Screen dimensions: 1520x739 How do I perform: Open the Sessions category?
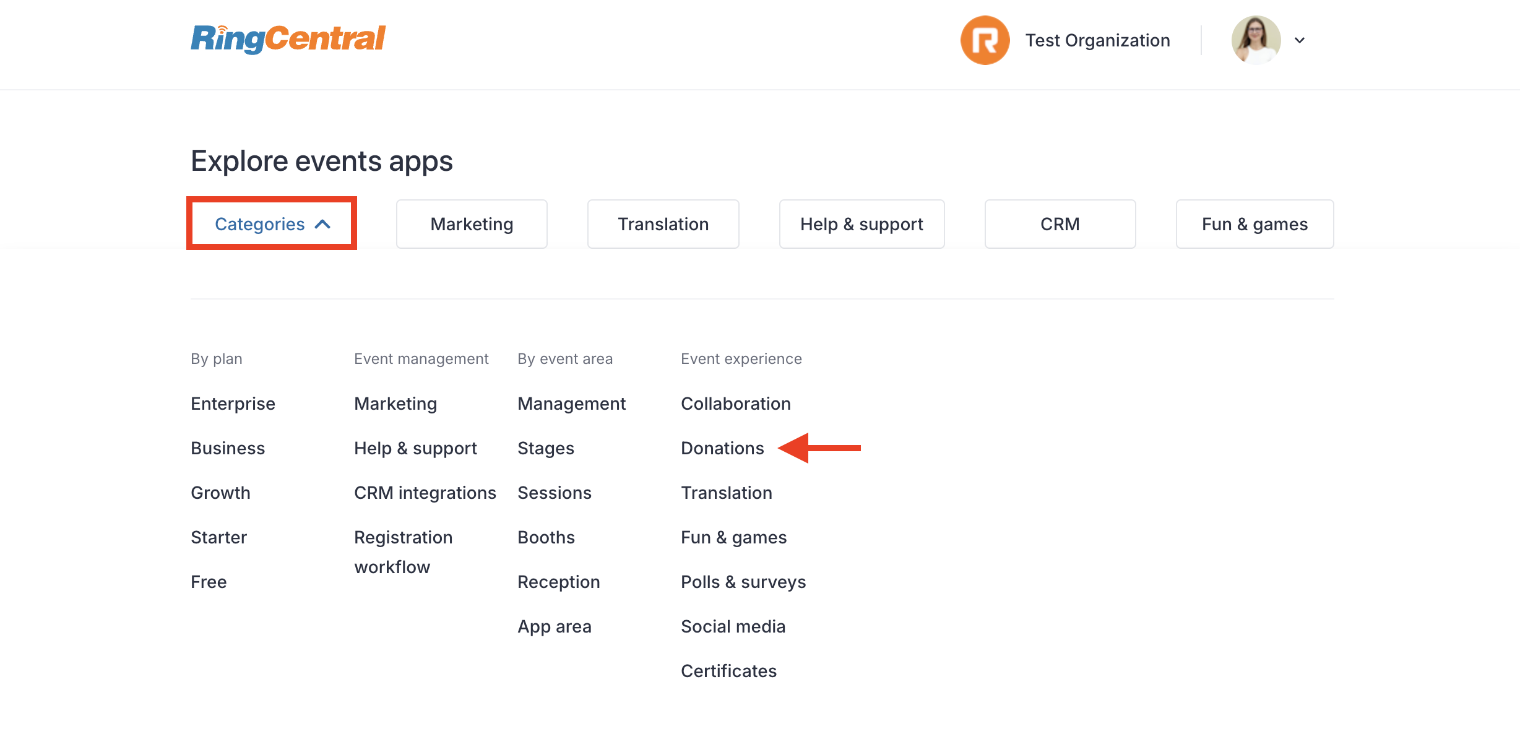point(555,493)
